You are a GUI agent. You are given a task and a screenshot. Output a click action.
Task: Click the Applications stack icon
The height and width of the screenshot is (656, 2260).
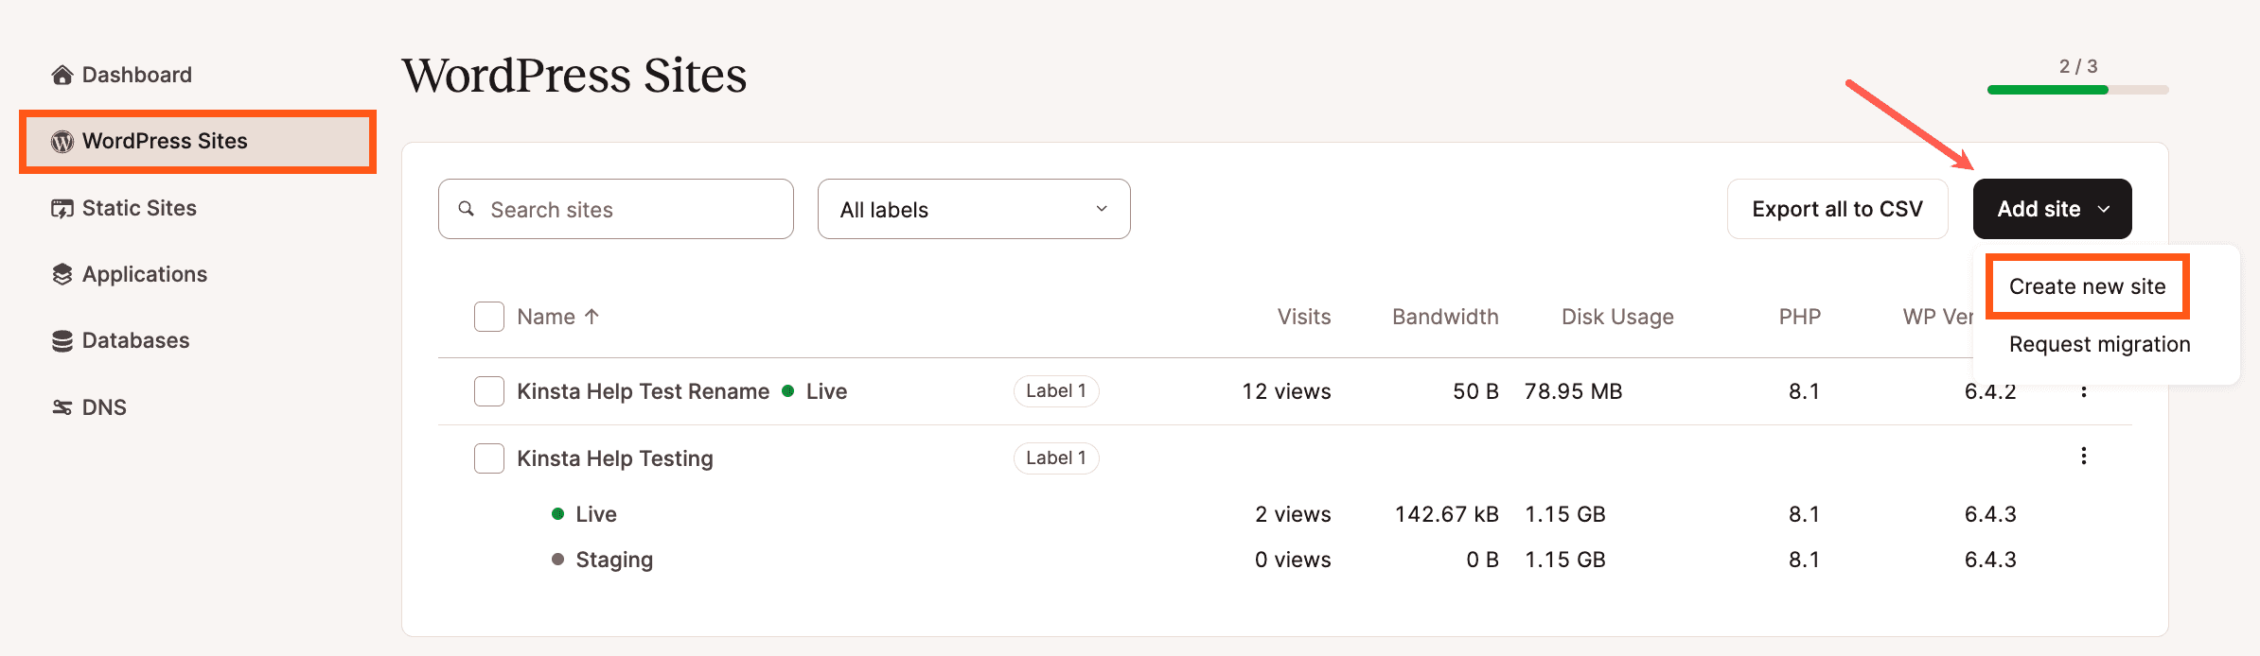62,275
